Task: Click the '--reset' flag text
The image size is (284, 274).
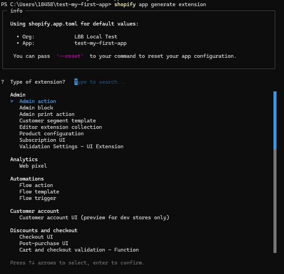Action: pyautogui.click(x=70, y=56)
